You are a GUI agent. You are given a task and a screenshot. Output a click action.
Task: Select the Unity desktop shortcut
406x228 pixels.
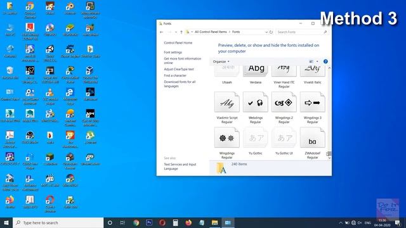pyautogui.click(x=50, y=53)
